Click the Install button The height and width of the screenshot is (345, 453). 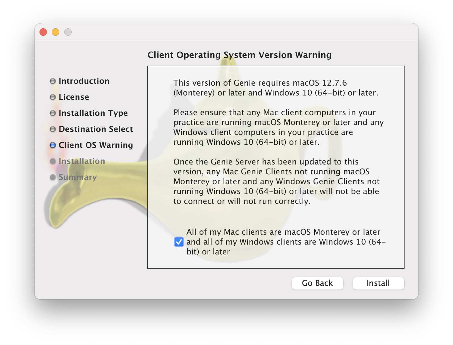[x=378, y=283]
